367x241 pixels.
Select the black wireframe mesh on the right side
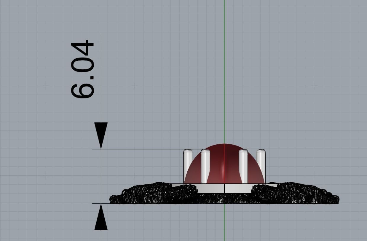coord(295,194)
